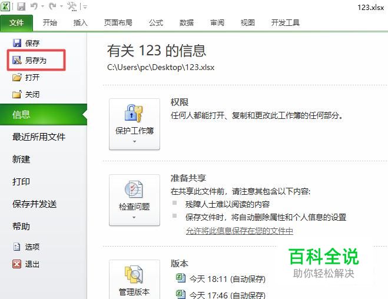This screenshot has height=299, width=388.
Task: Click the 检查问题 checklist document icon
Action: [x=134, y=189]
